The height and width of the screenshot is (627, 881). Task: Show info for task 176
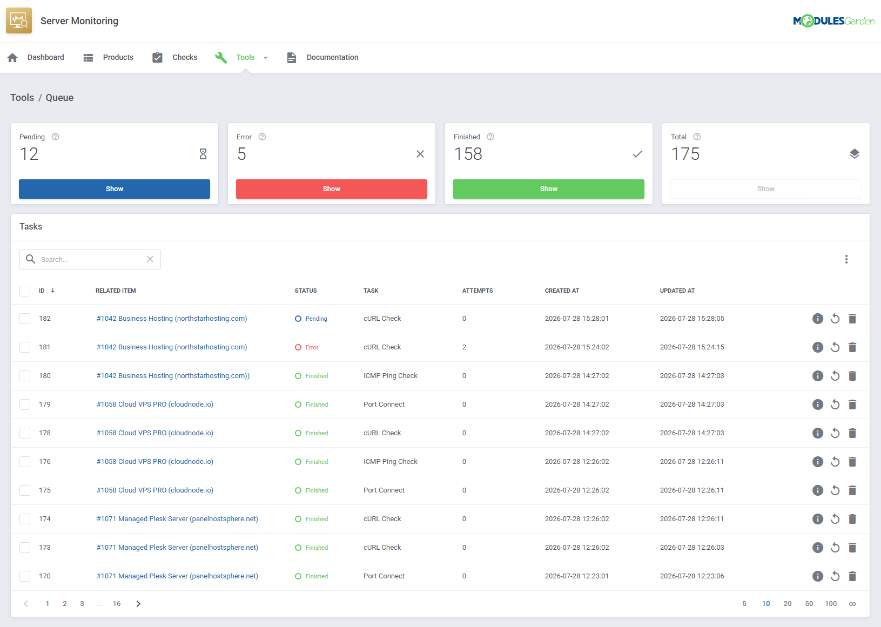[x=818, y=462]
